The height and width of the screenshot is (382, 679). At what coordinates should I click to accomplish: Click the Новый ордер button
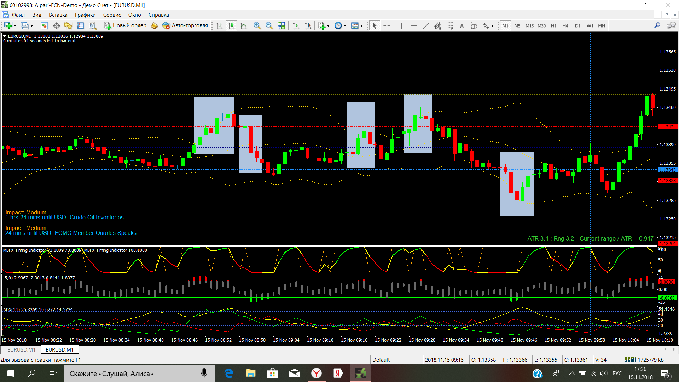[125, 25]
